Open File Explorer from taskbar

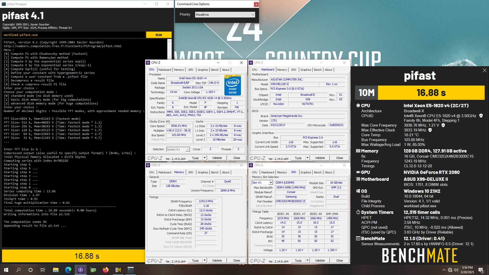(56, 270)
